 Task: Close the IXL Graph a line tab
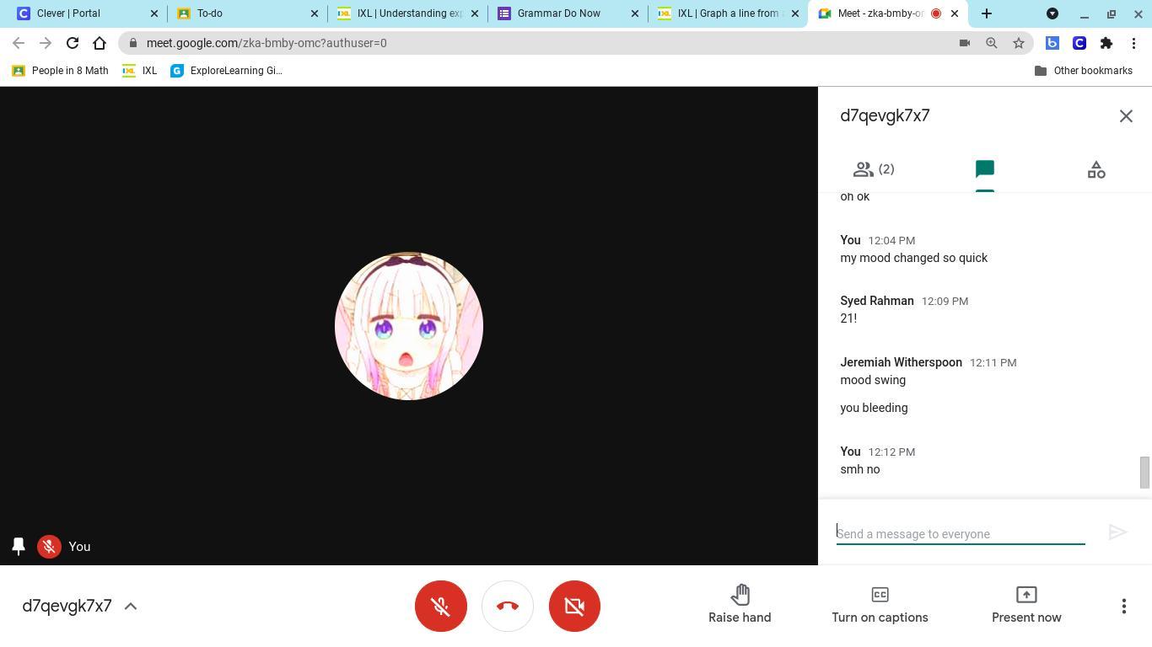[795, 13]
